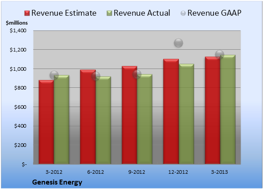The width and height of the screenshot is (263, 189).
Task: Click the red Revenue Estimate legend swatch
Action: point(27,13)
